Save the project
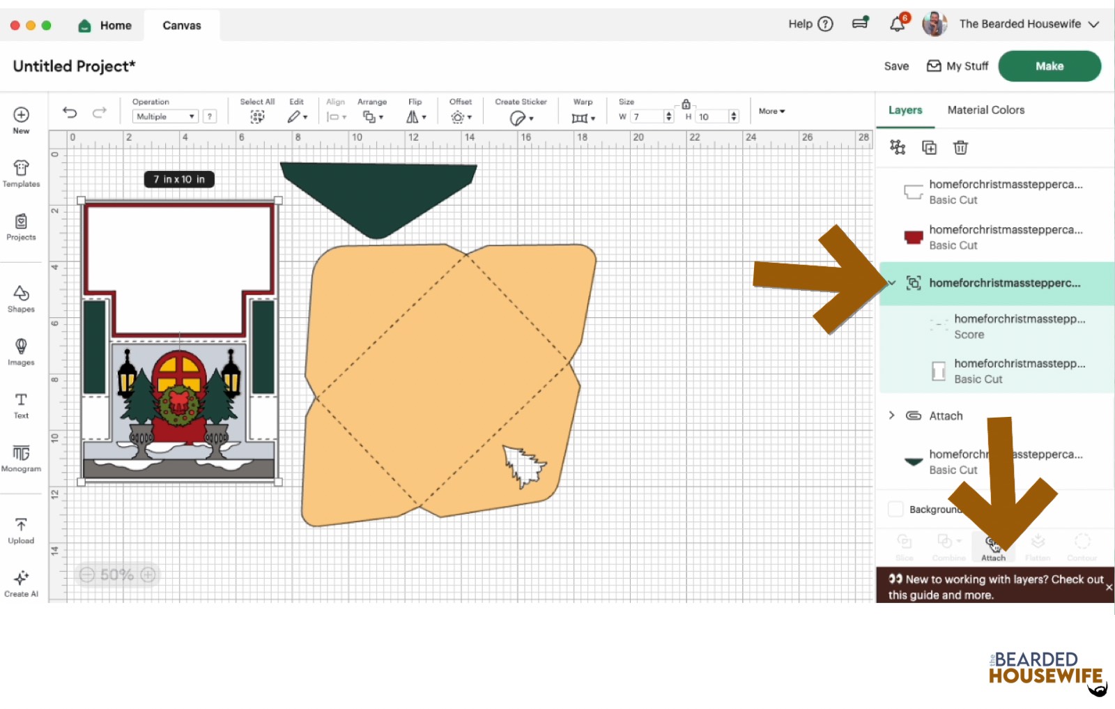 pos(896,66)
